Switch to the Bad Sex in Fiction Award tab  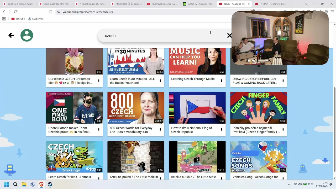[18, 4]
